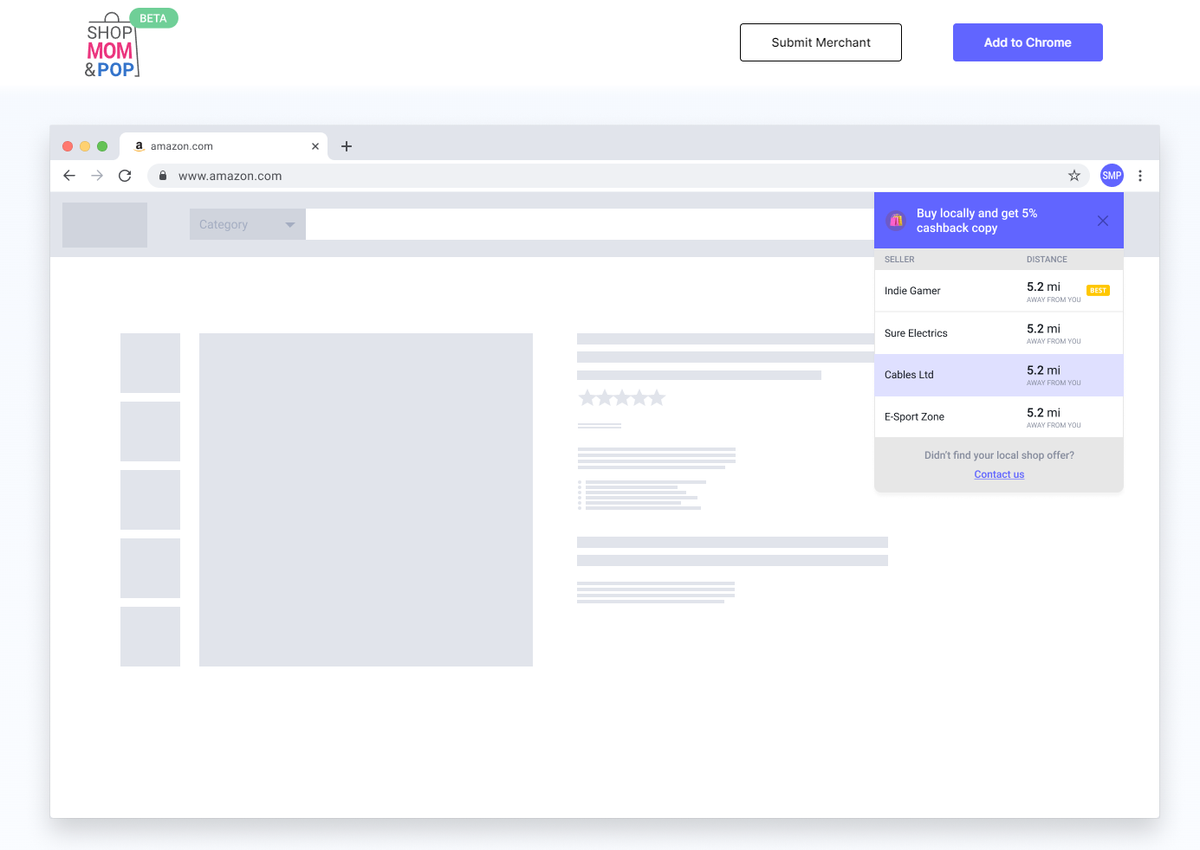Select the last product thumbnail placeholder
The width and height of the screenshot is (1200, 850).
150,636
